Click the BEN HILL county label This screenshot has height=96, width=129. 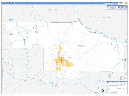click(81, 46)
